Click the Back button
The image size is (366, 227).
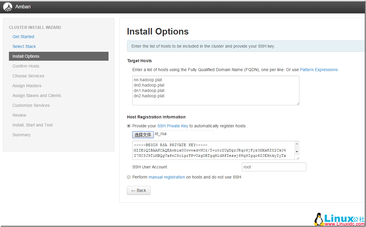coord(139,190)
